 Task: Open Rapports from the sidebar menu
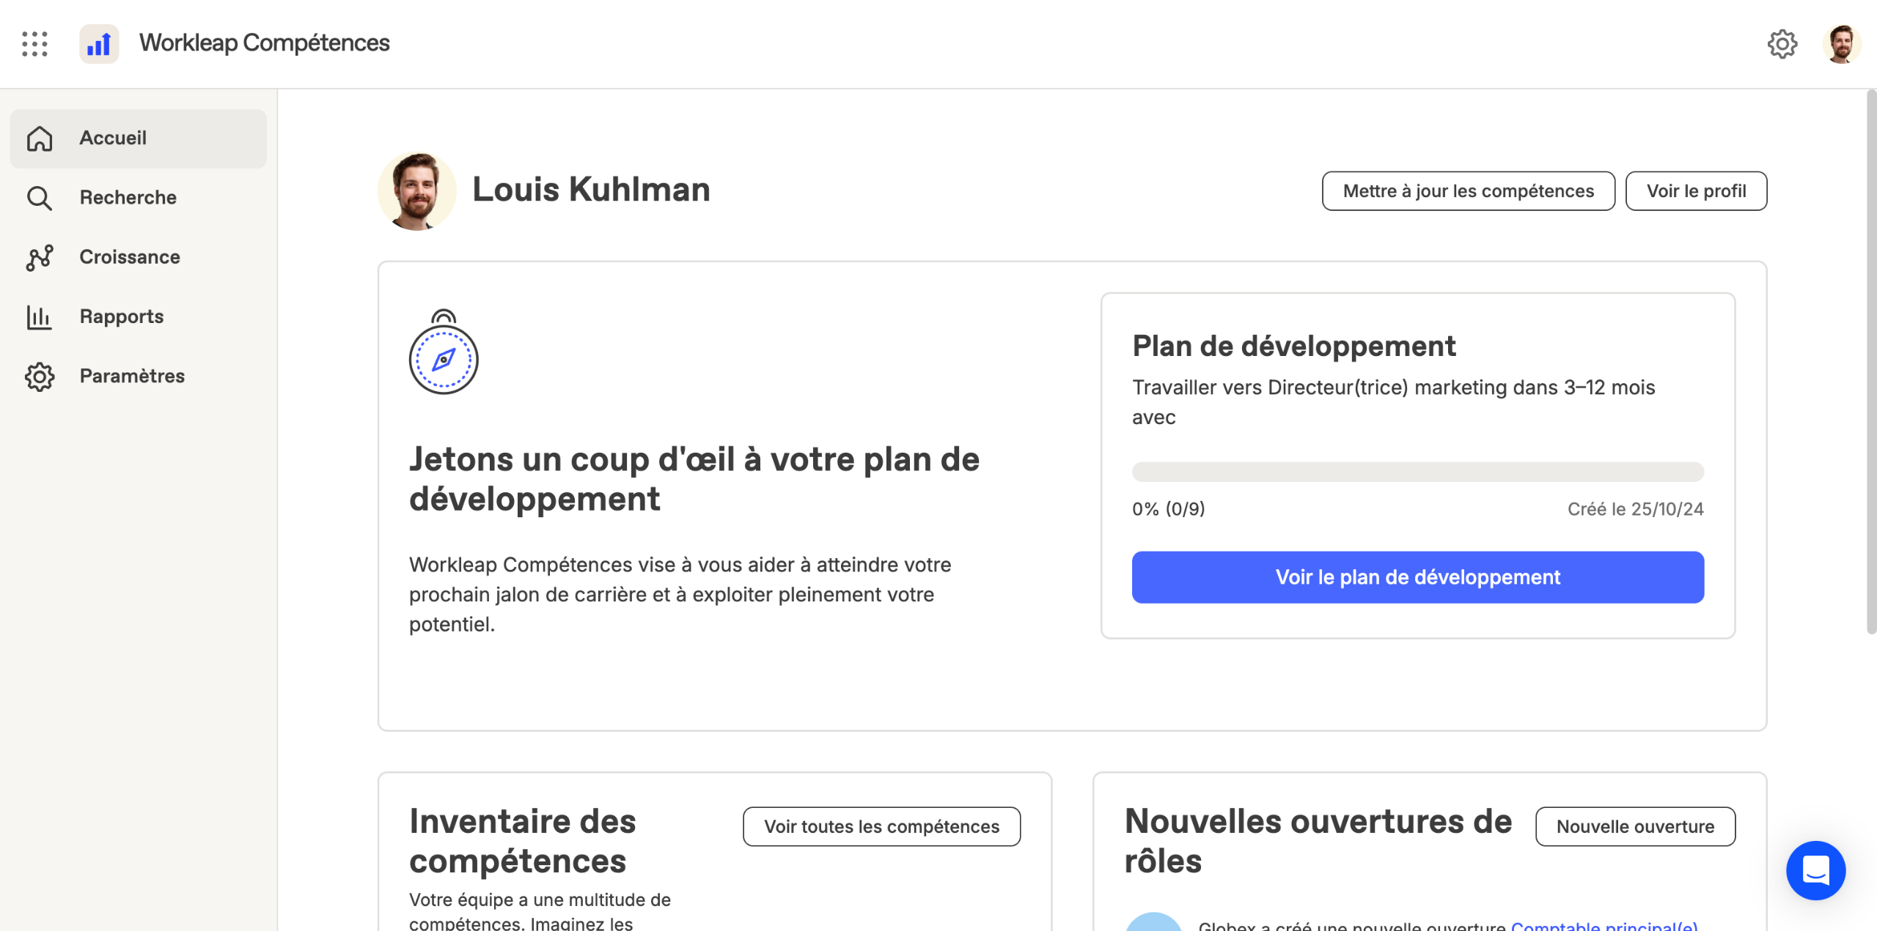pyautogui.click(x=122, y=316)
